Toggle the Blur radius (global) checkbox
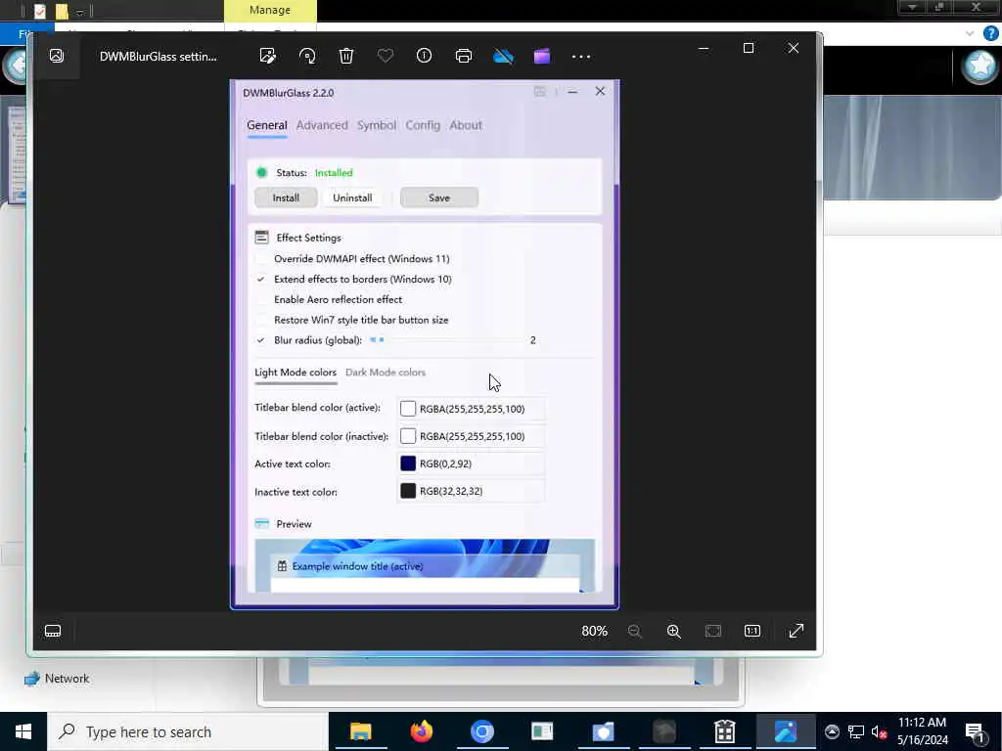This screenshot has width=1002, height=751. tap(260, 340)
